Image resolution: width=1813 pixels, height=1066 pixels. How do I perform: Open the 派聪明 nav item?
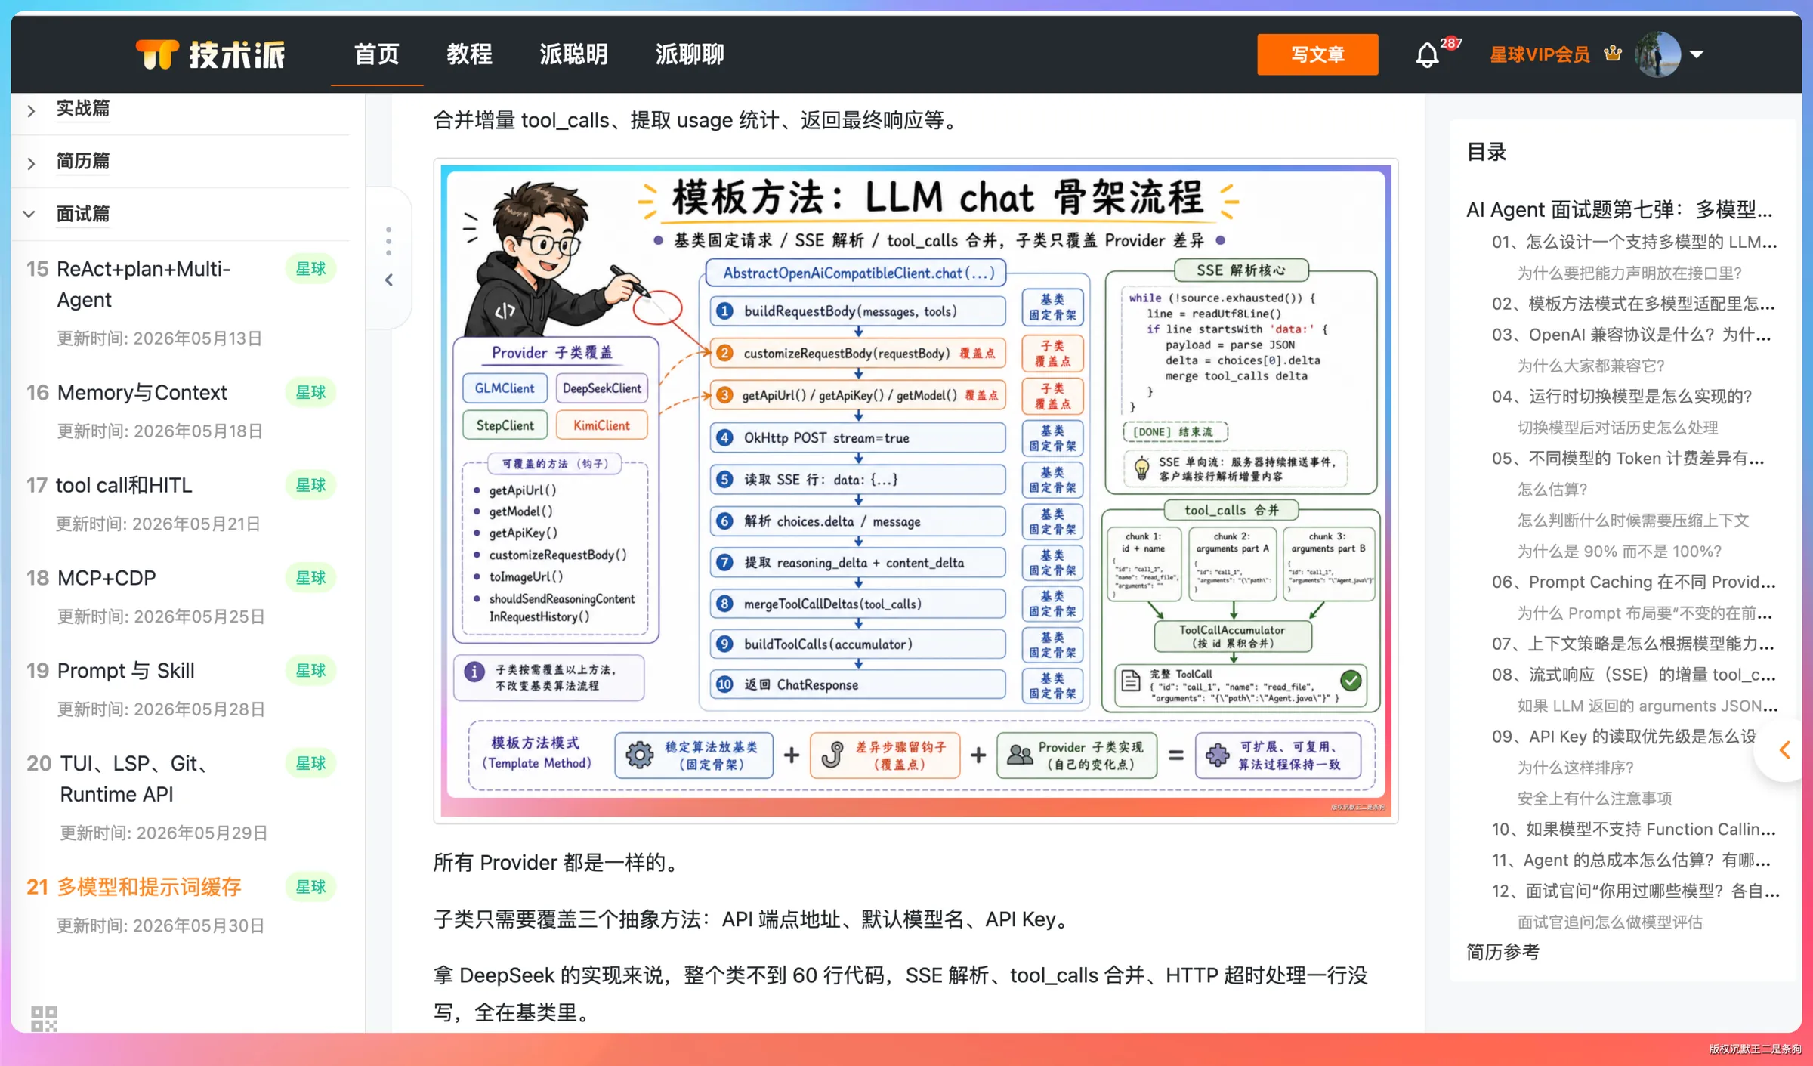pyautogui.click(x=574, y=54)
